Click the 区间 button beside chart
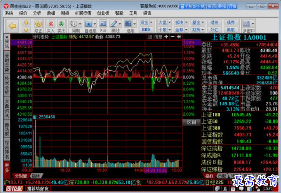Viewport: 281px width, 193px height. point(191,122)
